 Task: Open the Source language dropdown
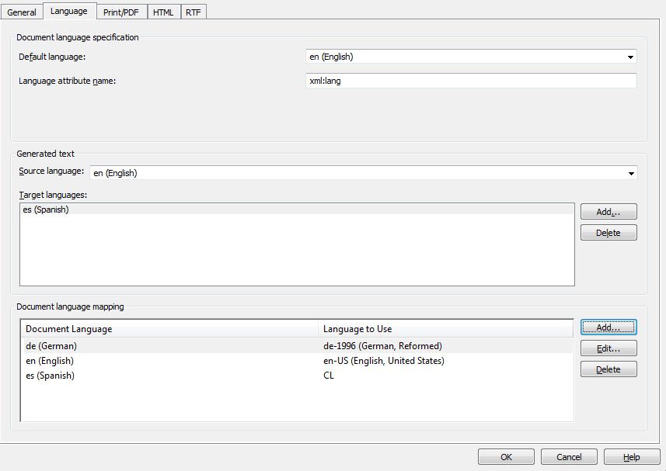(364, 173)
